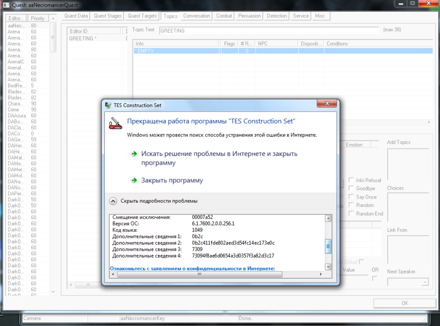Open the Service tab

point(301,16)
